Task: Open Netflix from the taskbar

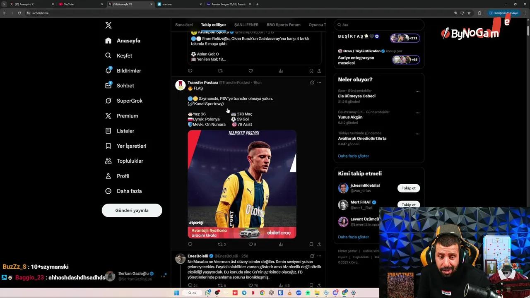Action: 253,293
